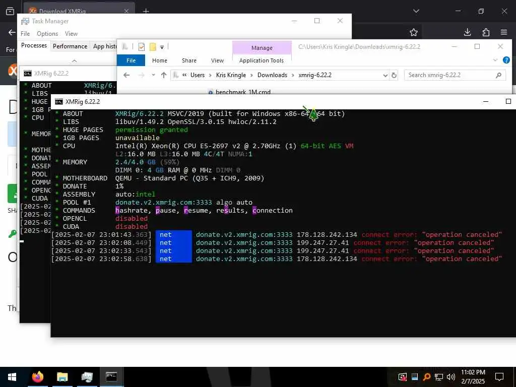Open the File tab in File Explorer ribbon
The image size is (516, 387).
131,60
